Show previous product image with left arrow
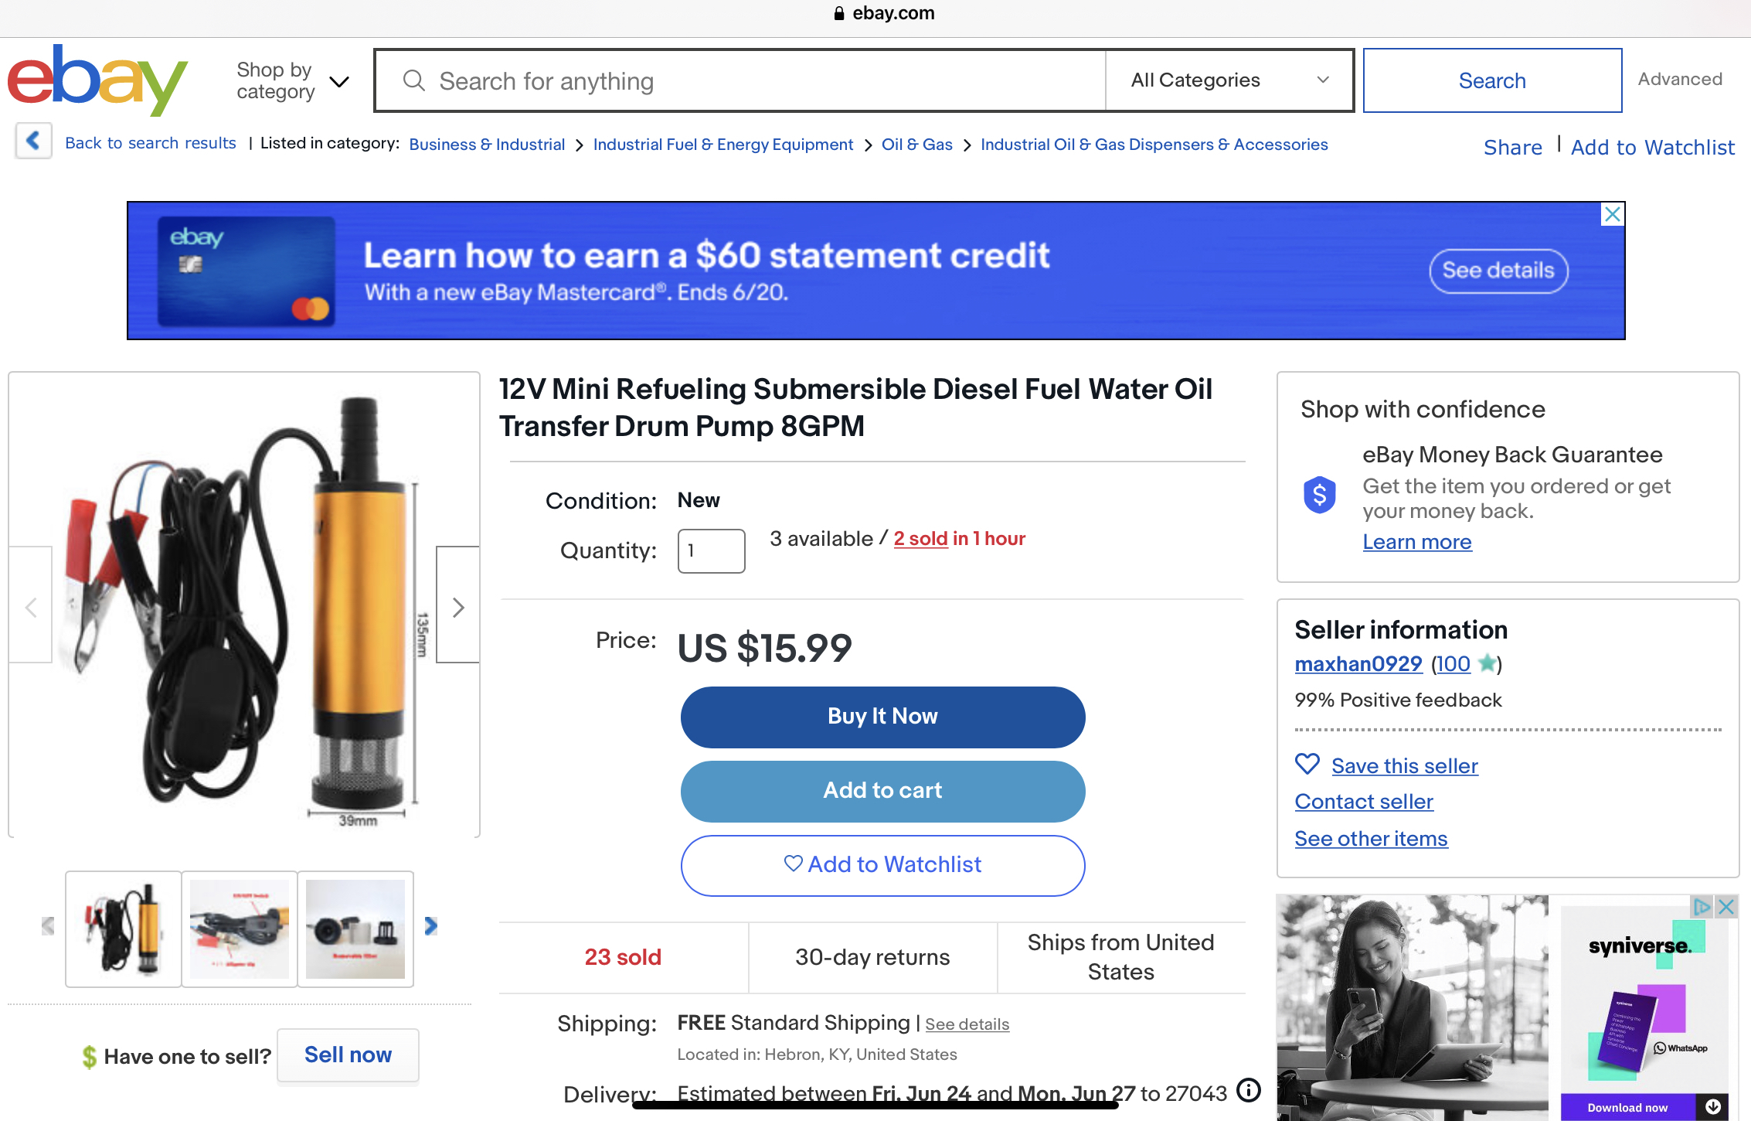This screenshot has height=1121, width=1751. [x=31, y=606]
